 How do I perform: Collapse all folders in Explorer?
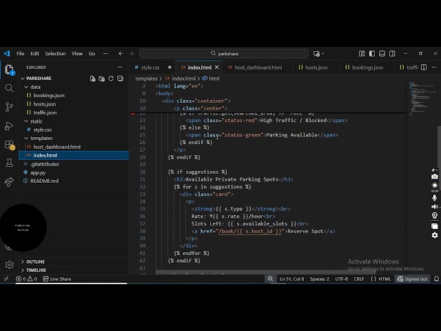click(120, 79)
